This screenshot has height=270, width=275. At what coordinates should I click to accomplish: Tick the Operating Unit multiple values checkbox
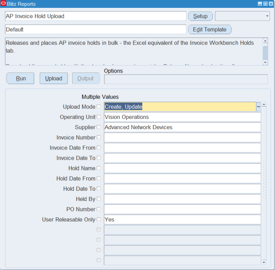coord(99,117)
